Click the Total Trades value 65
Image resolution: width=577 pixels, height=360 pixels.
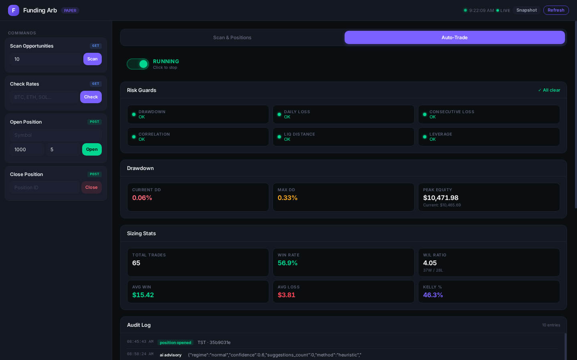pyautogui.click(x=136, y=263)
